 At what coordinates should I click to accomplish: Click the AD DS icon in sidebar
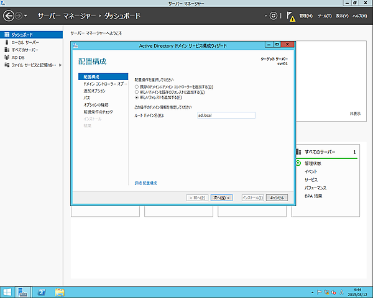7,57
